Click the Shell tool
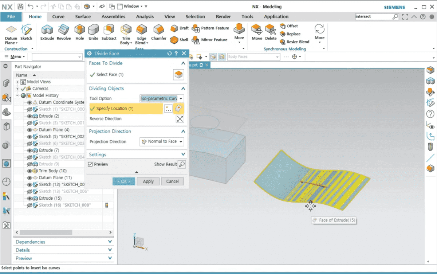This screenshot has height=274, width=437. [x=179, y=40]
